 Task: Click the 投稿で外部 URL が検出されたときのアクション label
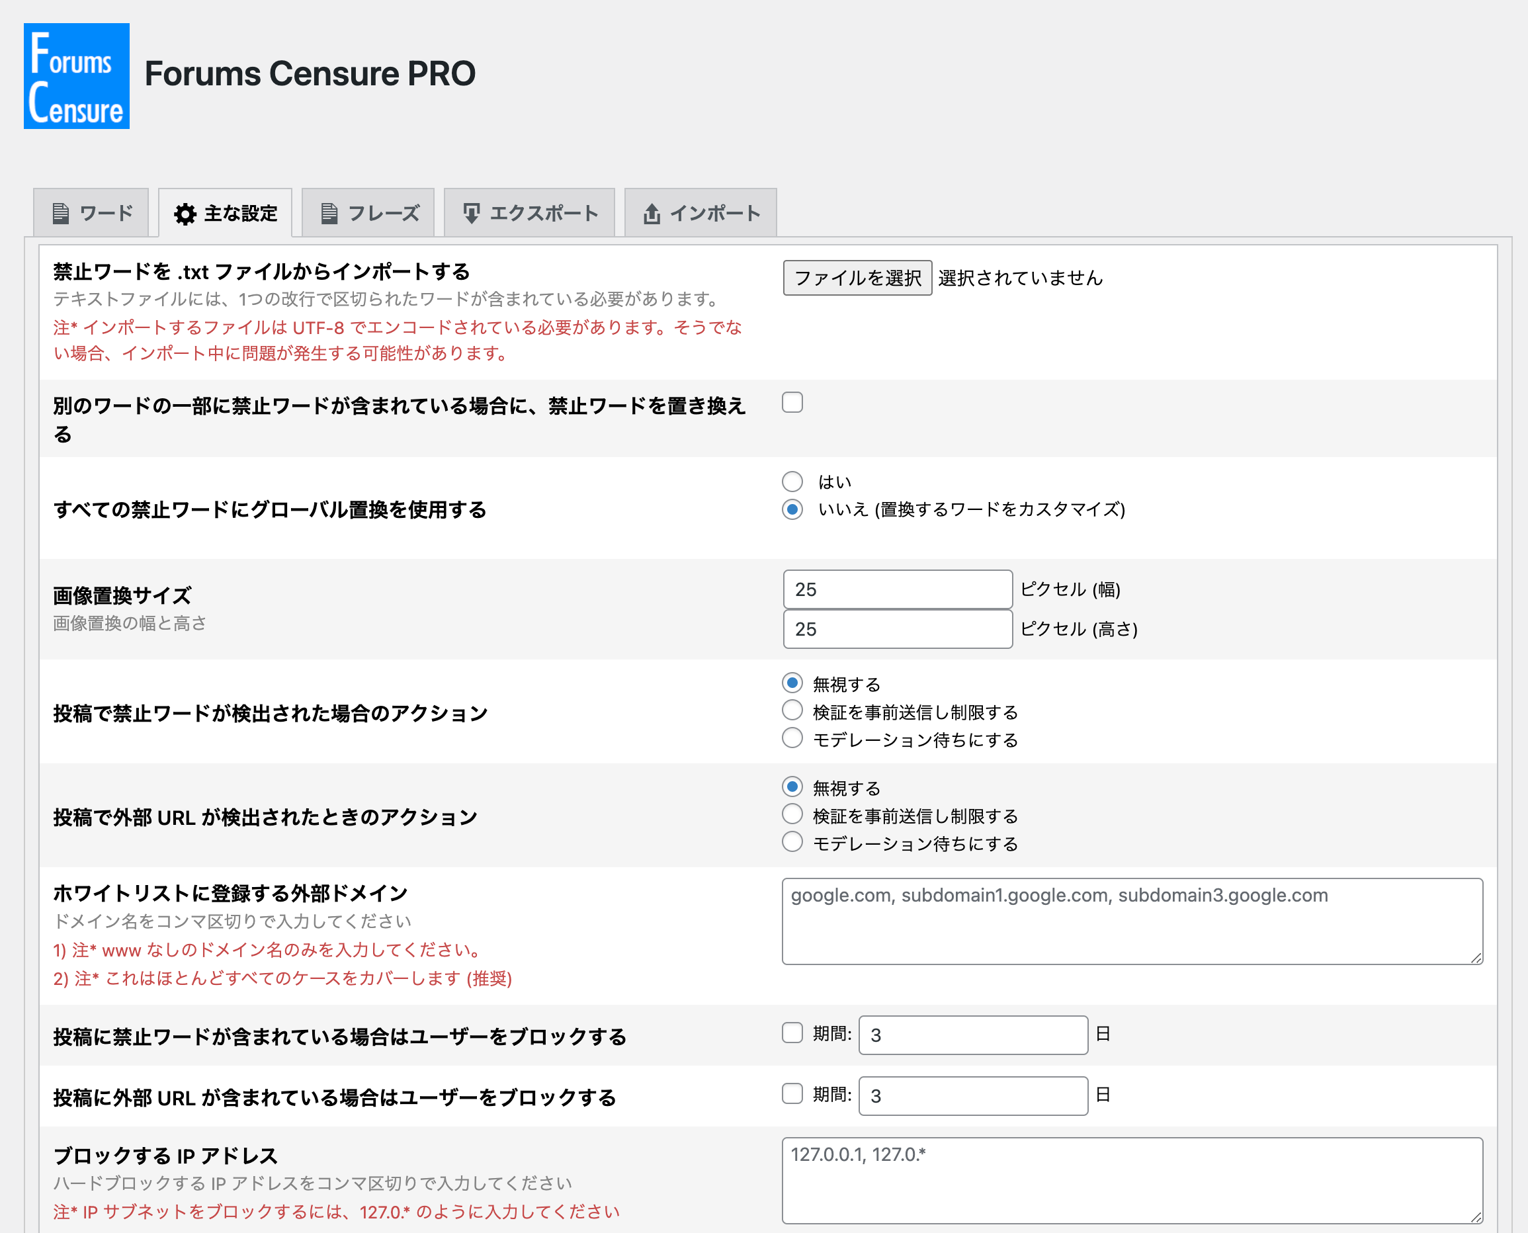(x=265, y=817)
